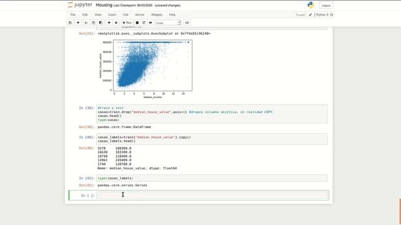The width and height of the screenshot is (401, 225).
Task: Click the Python logo icon
Action: pyautogui.click(x=311, y=5)
